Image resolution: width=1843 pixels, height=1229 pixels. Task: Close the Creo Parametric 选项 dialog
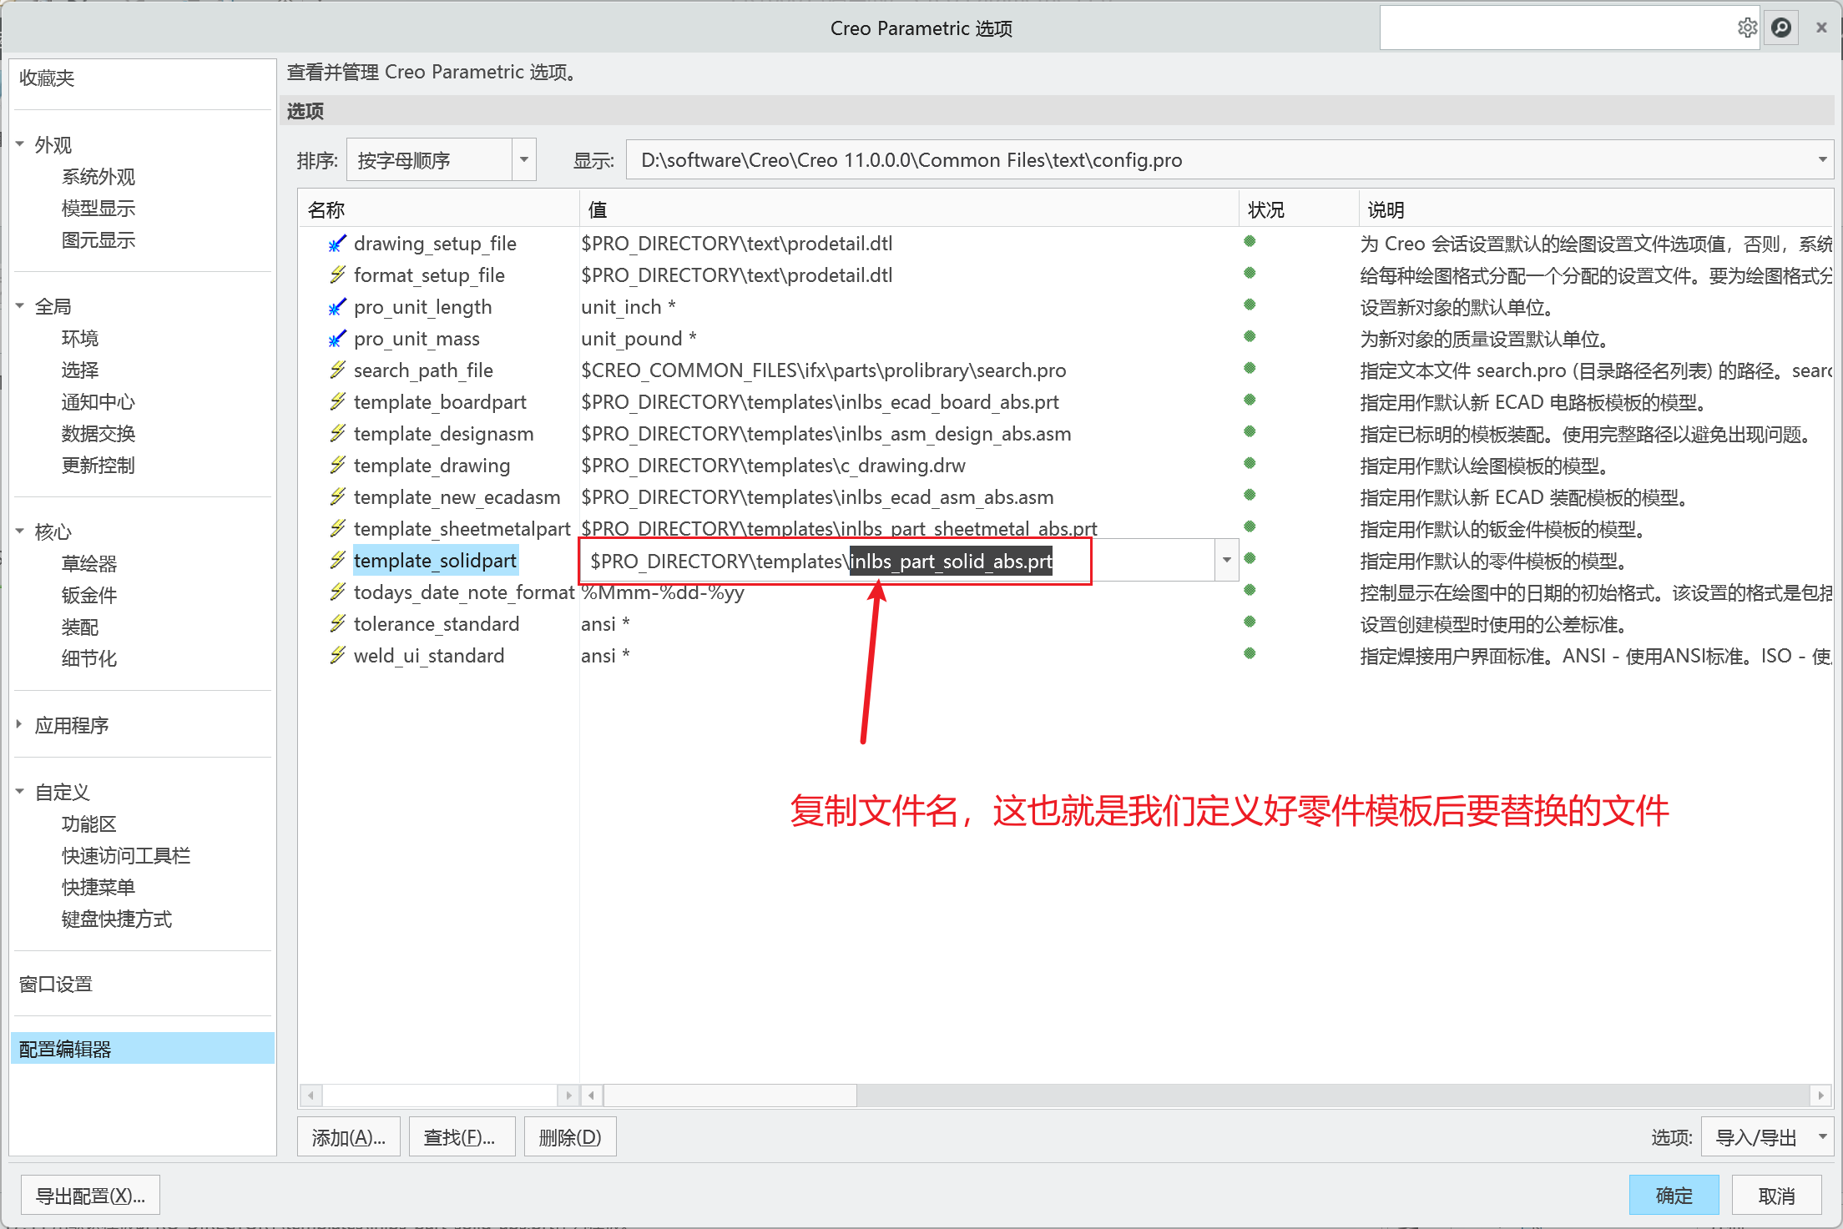(x=1821, y=28)
